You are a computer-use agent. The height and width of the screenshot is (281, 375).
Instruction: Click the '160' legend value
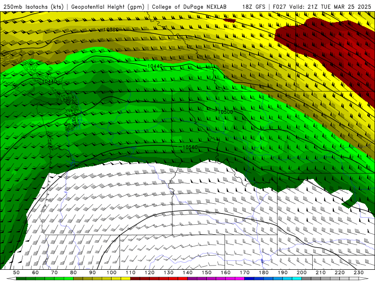pos(225,273)
